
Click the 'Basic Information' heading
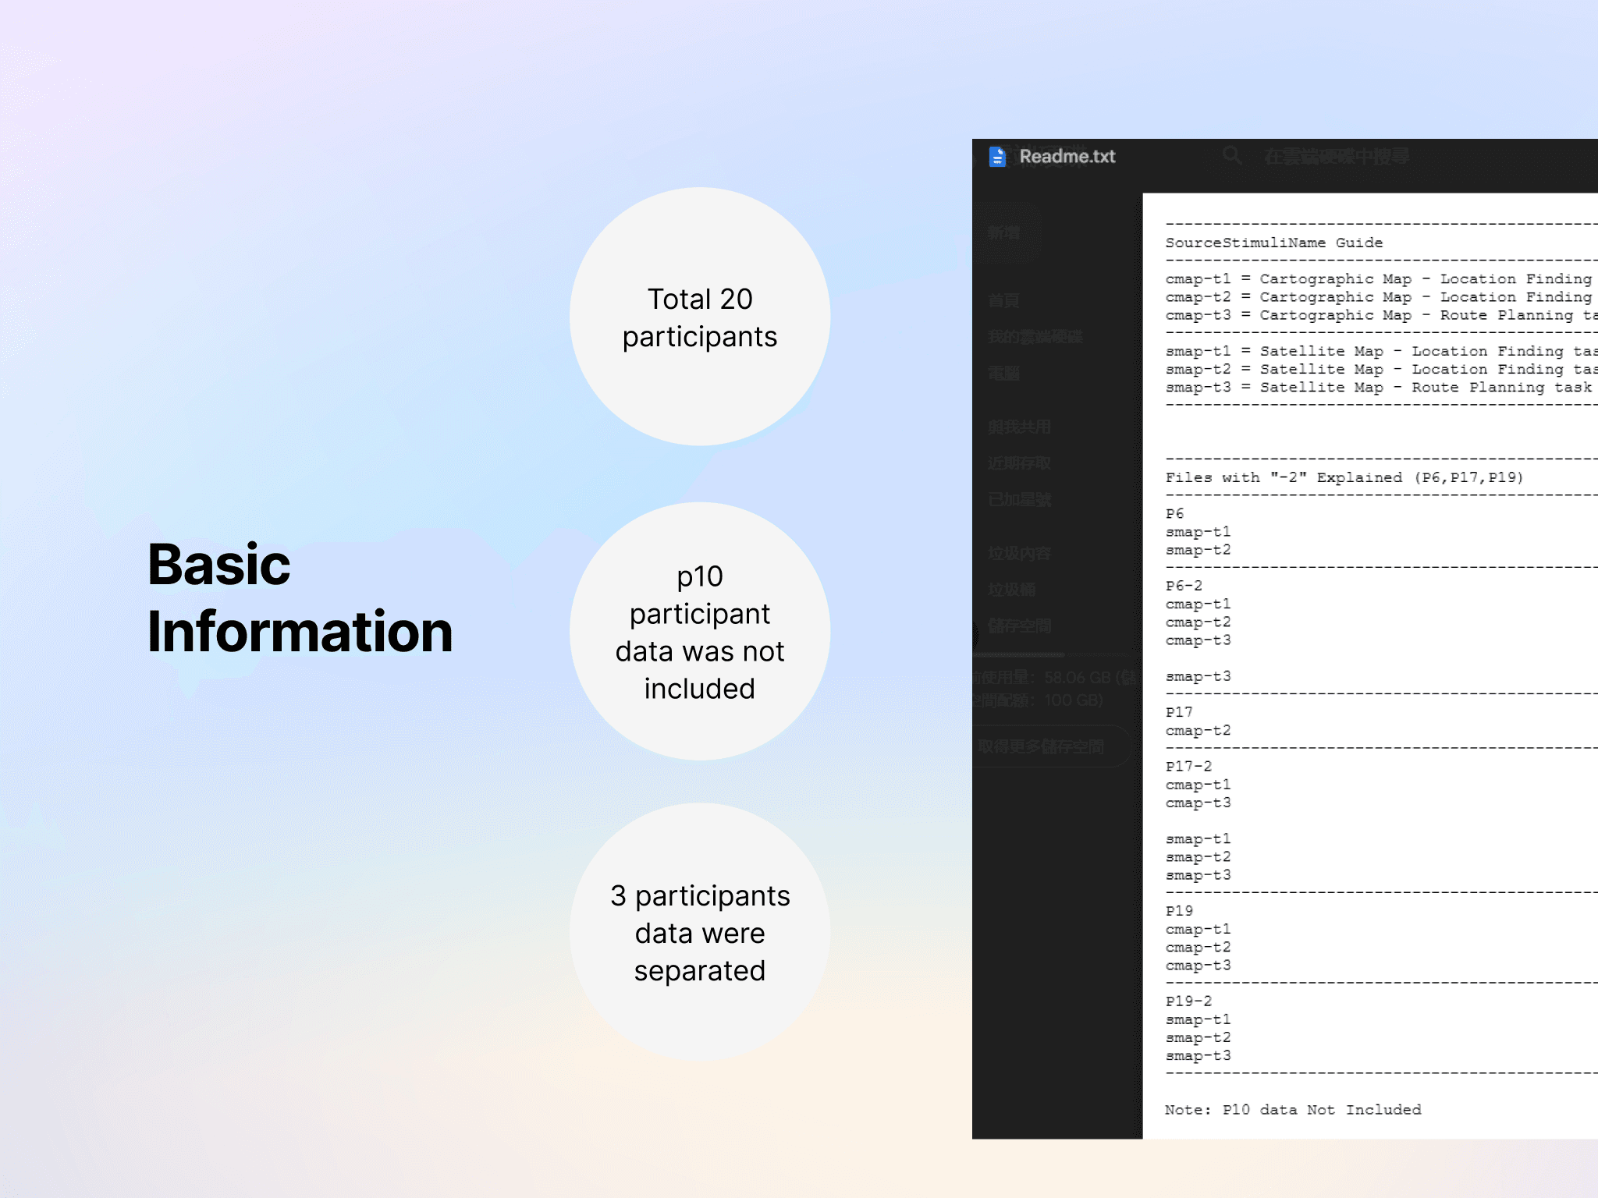(x=300, y=598)
